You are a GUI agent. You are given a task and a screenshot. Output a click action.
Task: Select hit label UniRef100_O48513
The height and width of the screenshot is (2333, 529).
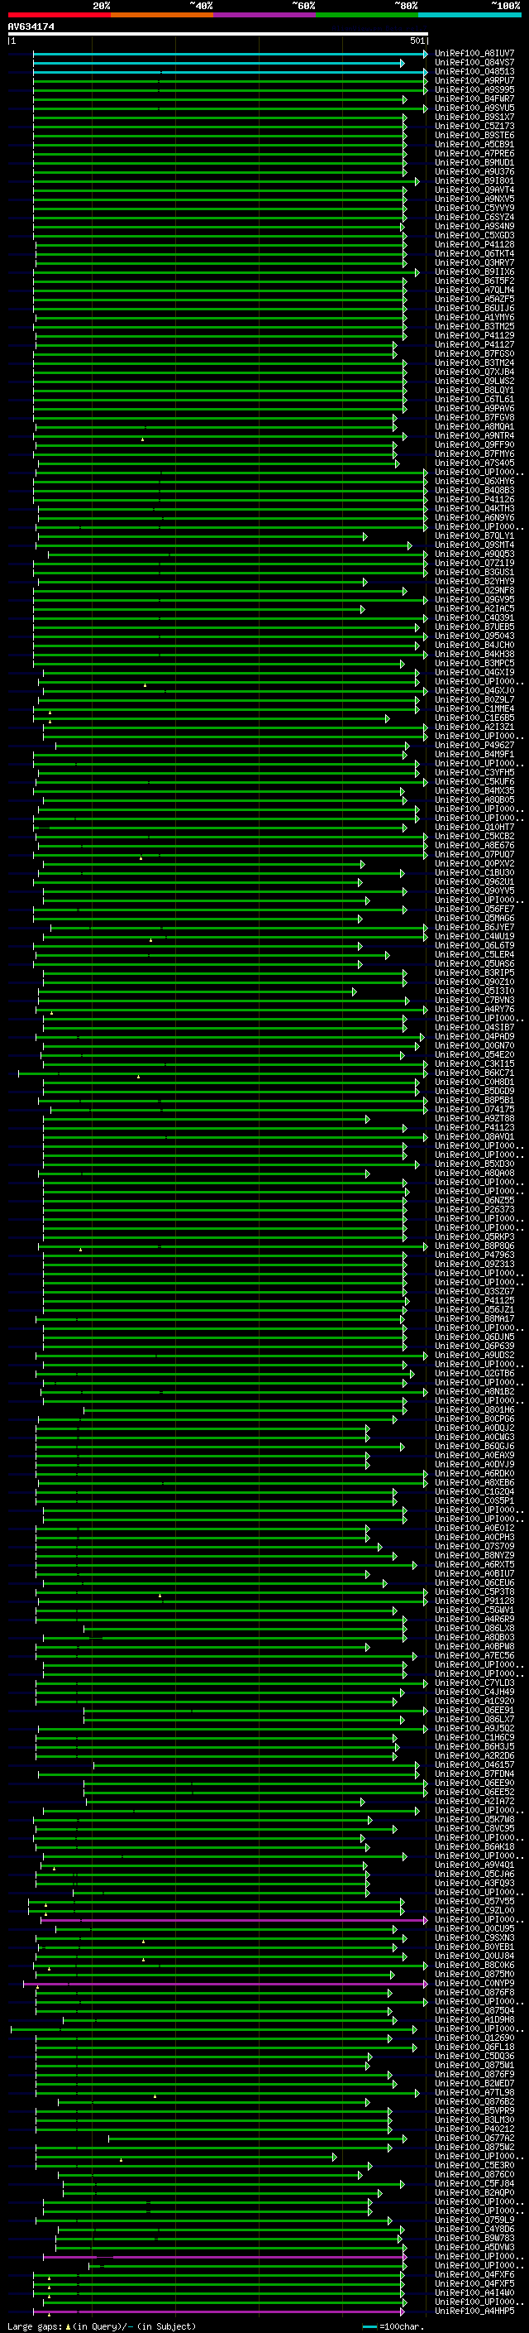[474, 71]
